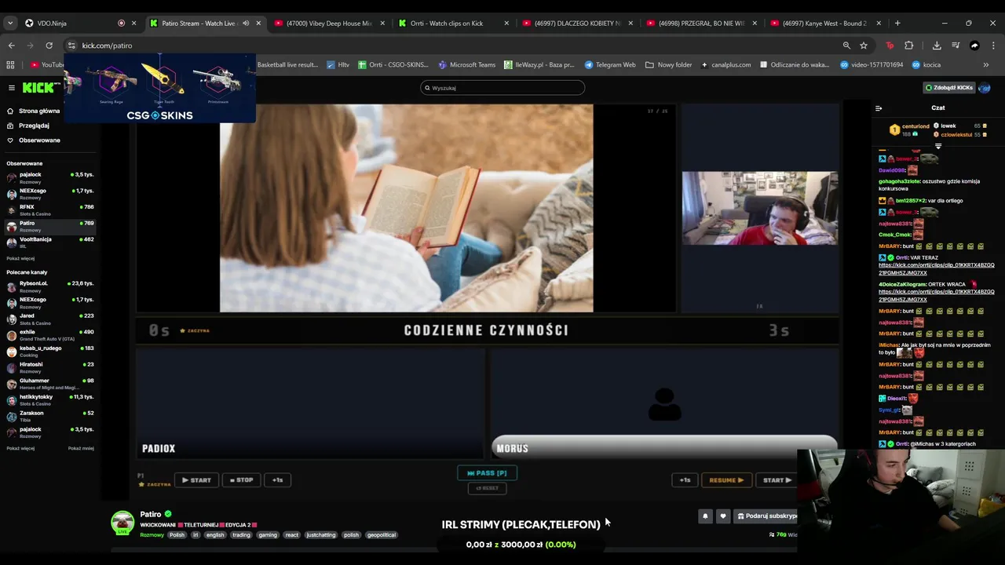1005x565 pixels.
Task: Open Nowy folder bookmark folder
Action: (669, 64)
